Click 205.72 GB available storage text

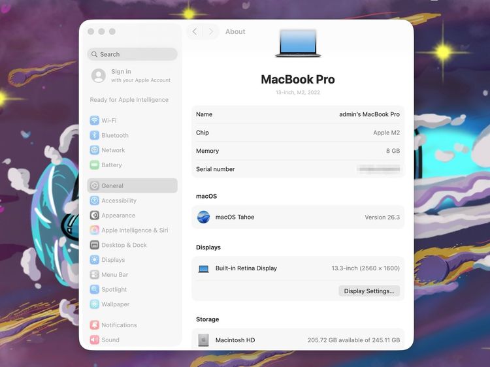tap(353, 340)
